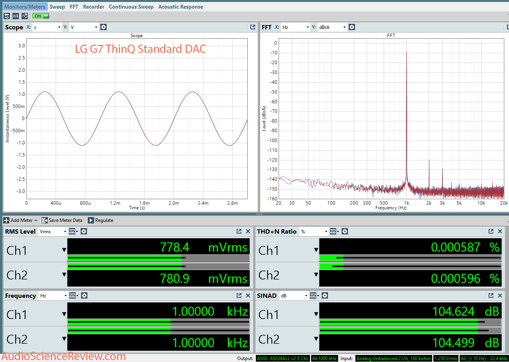This screenshot has width=509, height=362.
Task: Pop out the THD+N Ratio meter
Action: (491, 231)
